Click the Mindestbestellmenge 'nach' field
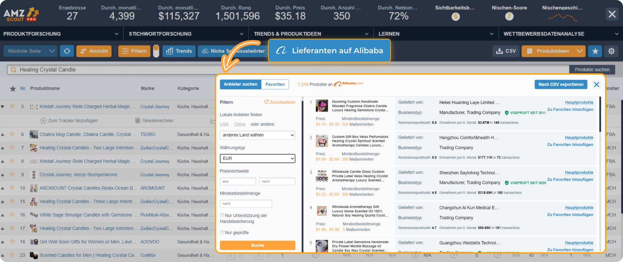 point(246,204)
